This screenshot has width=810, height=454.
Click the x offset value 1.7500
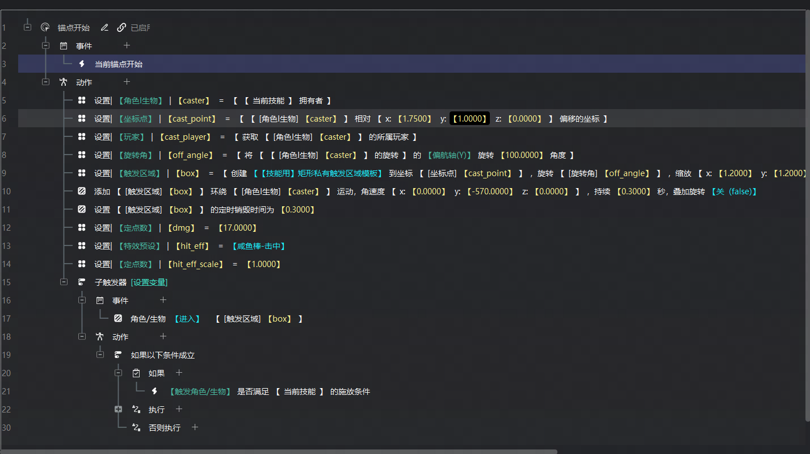(414, 119)
